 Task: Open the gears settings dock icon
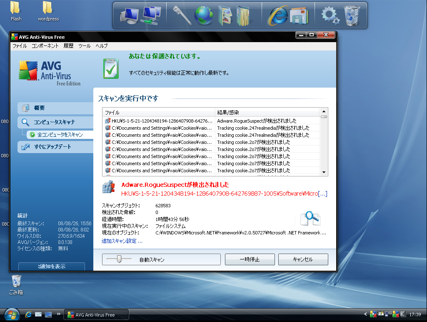click(x=330, y=15)
